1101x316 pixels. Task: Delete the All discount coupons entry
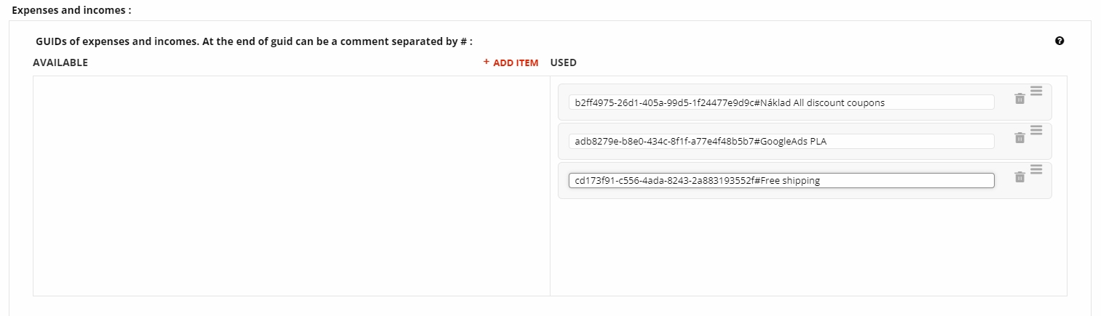click(x=1019, y=99)
